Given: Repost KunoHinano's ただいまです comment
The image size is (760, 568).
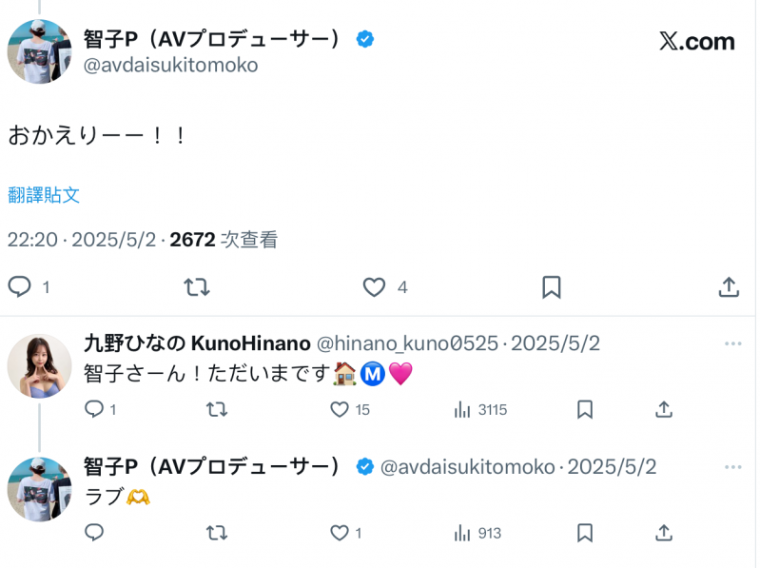Looking at the screenshot, I should (217, 409).
